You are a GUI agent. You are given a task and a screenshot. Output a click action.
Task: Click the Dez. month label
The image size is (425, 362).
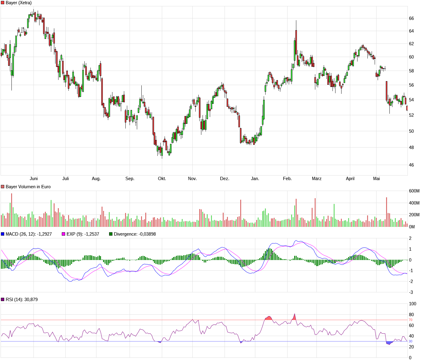coord(225,179)
